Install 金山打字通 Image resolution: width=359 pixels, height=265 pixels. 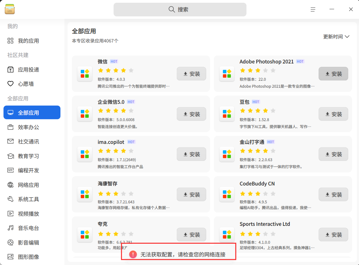333,154
